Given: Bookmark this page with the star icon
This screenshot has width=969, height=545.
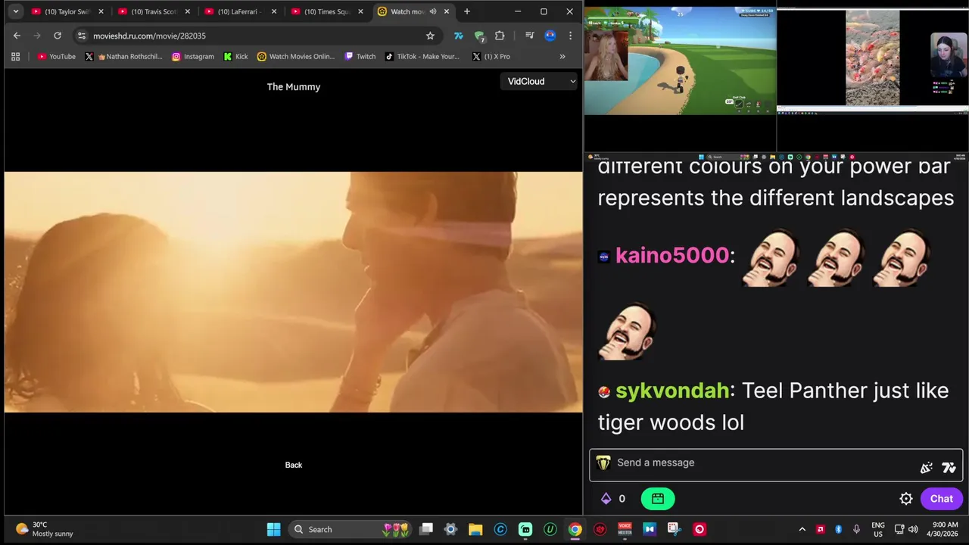Looking at the screenshot, I should (x=430, y=36).
